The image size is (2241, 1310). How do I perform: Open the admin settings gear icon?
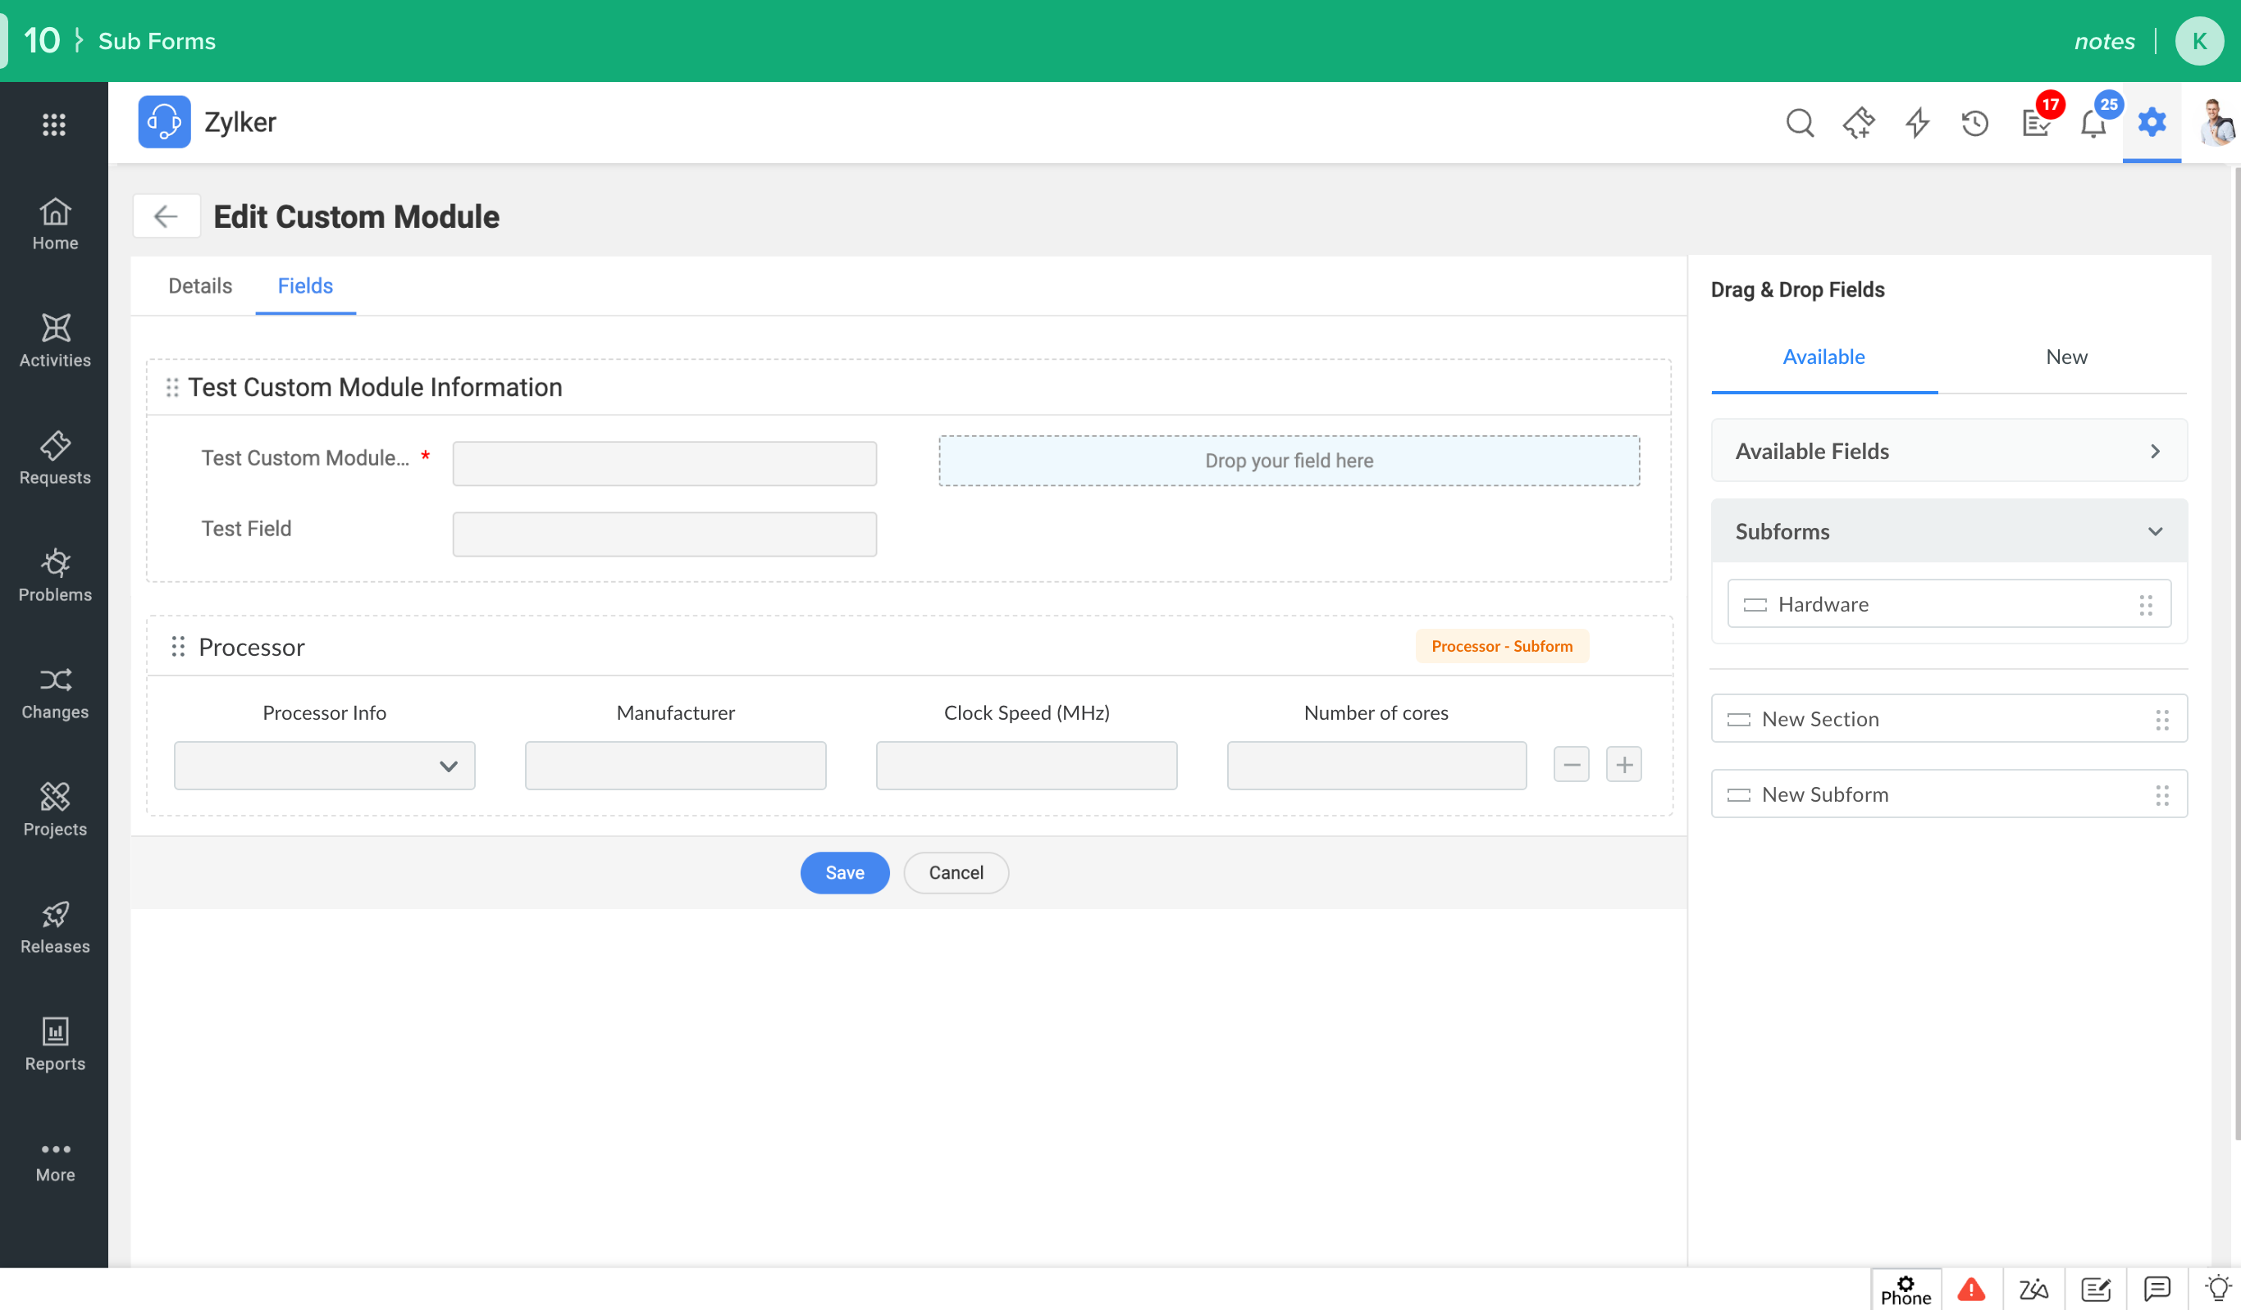pyautogui.click(x=2152, y=122)
